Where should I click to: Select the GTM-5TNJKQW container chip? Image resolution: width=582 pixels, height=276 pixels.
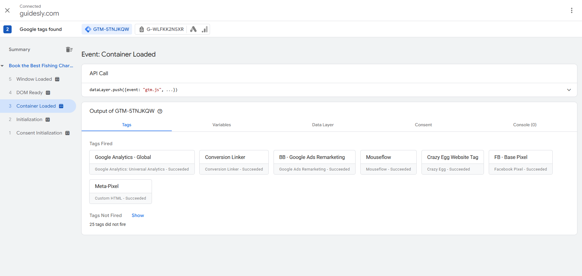pyautogui.click(x=107, y=29)
